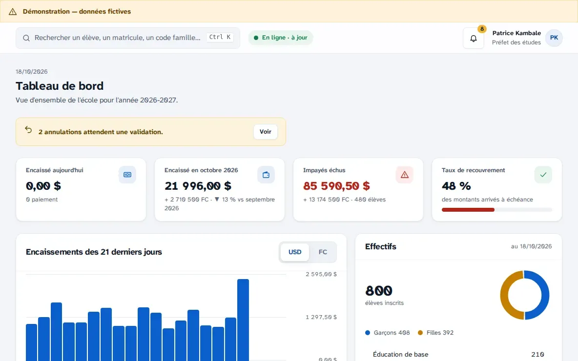578x361 pixels.
Task: Click the Garçons 408 legend text
Action: click(392, 333)
